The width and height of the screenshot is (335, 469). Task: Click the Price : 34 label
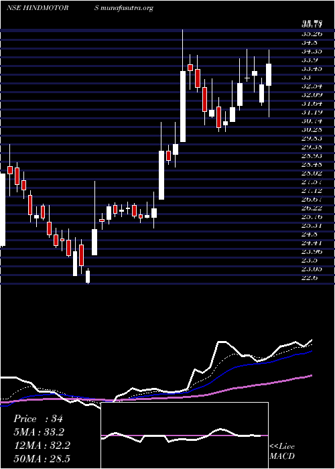coord(38,419)
